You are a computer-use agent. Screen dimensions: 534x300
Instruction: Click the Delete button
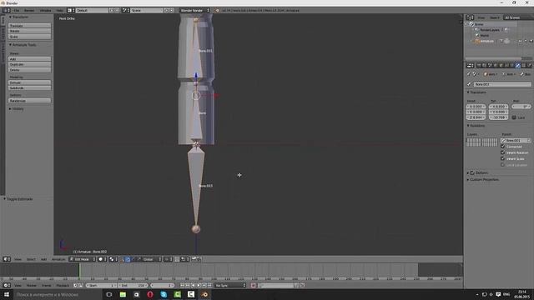[30, 70]
